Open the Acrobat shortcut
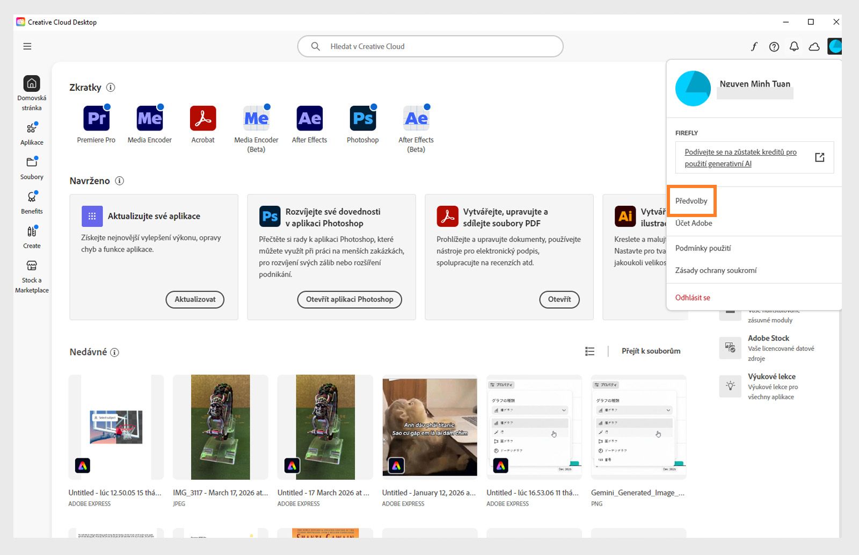The height and width of the screenshot is (555, 859). click(202, 118)
